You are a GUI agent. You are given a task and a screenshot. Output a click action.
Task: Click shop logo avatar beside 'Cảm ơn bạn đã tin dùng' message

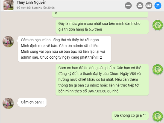point(157,70)
